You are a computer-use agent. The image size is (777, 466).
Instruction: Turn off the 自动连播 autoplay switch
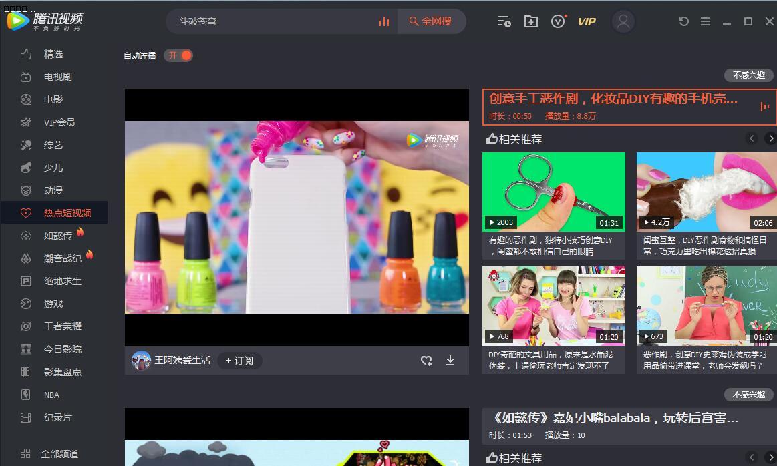click(x=178, y=55)
